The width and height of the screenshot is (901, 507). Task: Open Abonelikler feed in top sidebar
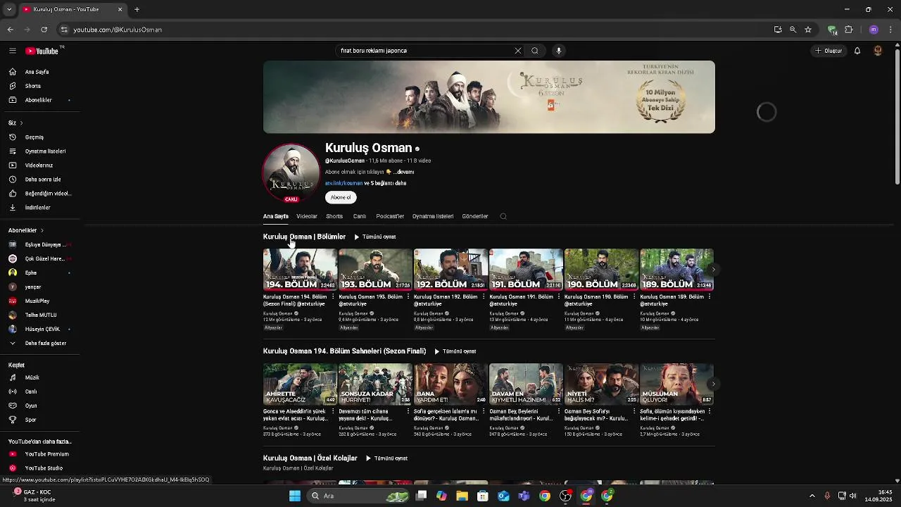[39, 100]
